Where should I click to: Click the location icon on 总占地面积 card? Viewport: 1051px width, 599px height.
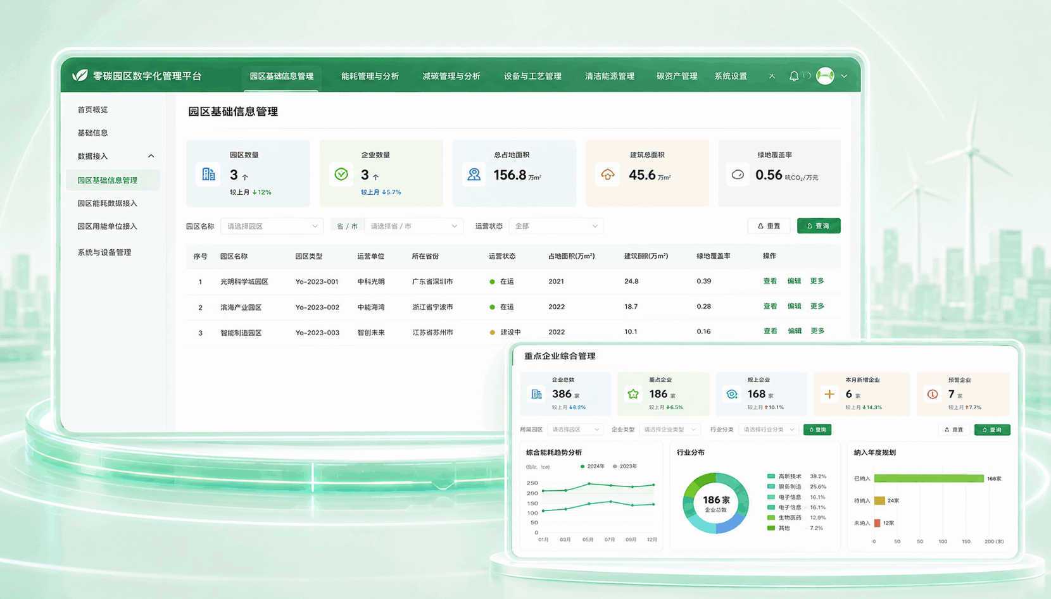(474, 174)
